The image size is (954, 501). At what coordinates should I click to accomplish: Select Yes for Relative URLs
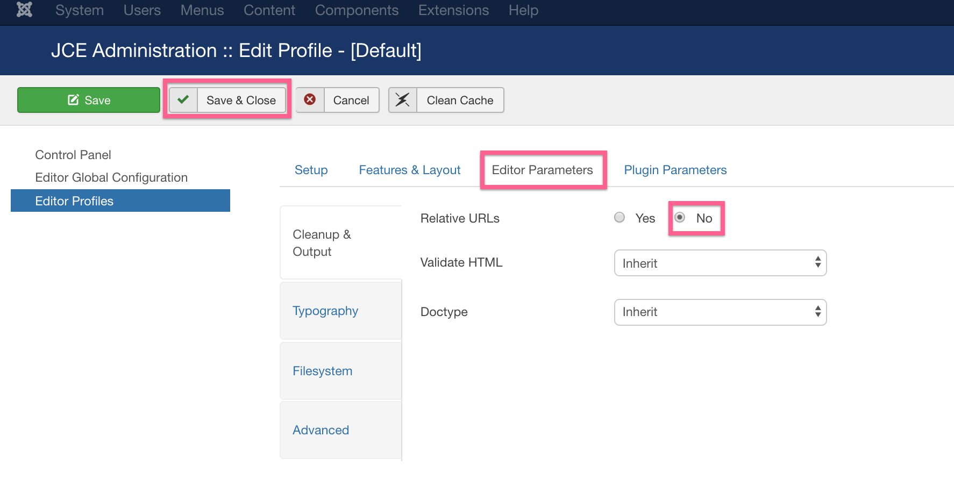pyautogui.click(x=620, y=217)
